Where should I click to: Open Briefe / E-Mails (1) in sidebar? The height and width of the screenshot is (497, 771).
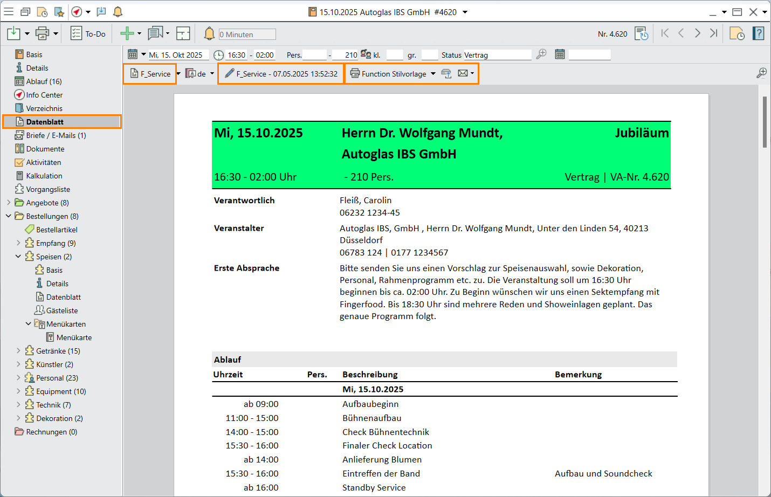point(56,135)
